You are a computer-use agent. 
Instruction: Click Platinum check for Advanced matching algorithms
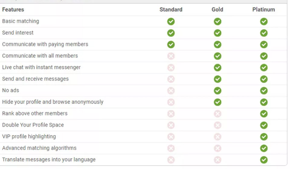pos(264,148)
